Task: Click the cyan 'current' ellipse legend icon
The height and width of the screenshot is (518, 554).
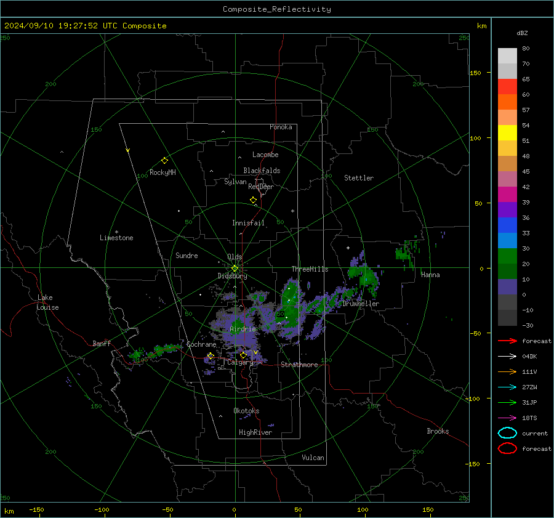Action: (507, 433)
